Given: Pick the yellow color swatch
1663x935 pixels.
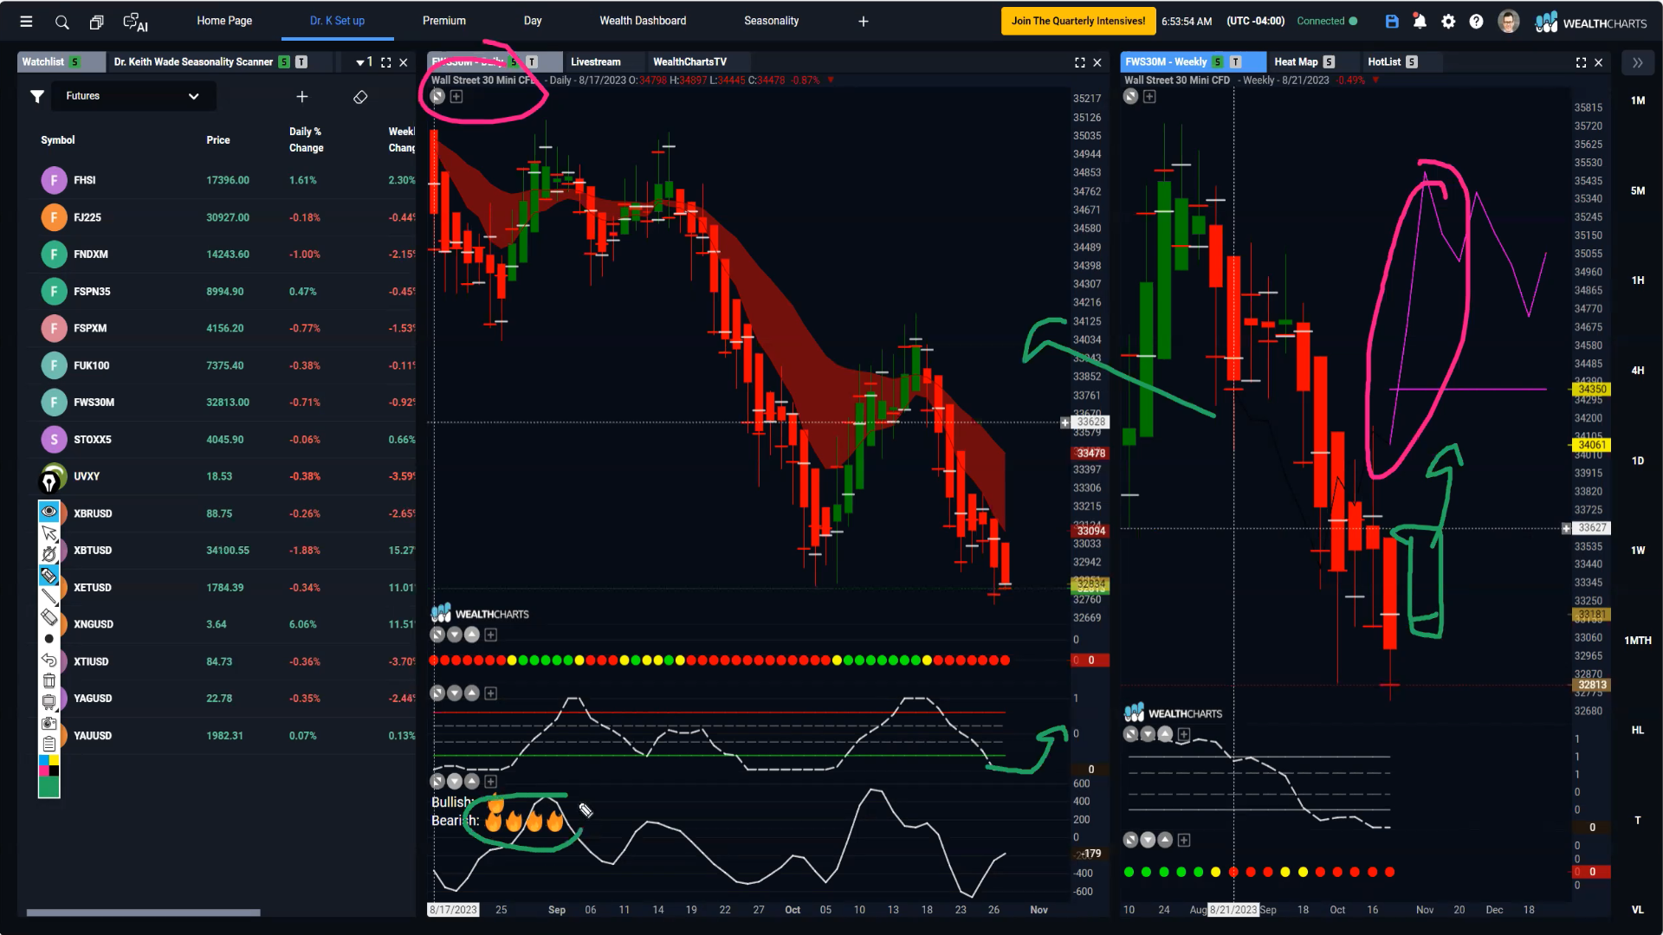Looking at the screenshot, I should [x=54, y=761].
